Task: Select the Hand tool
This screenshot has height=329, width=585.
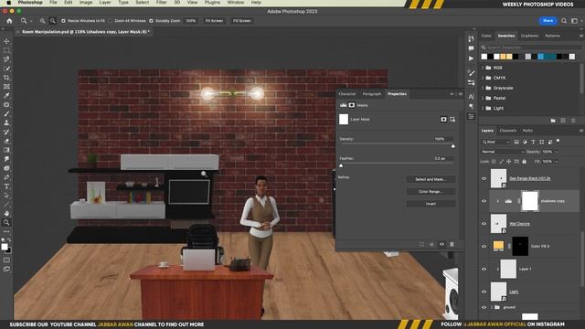Action: (x=6, y=213)
